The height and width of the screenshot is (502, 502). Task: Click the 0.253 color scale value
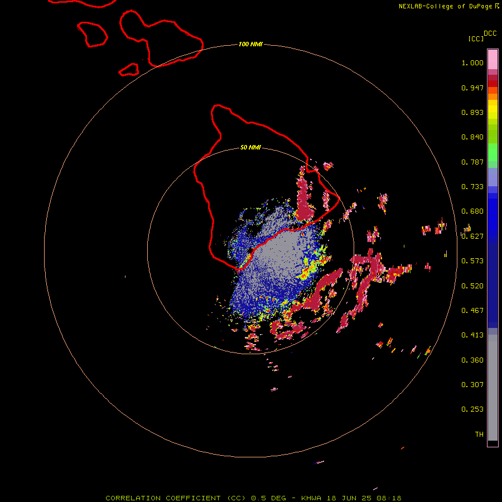click(x=472, y=409)
